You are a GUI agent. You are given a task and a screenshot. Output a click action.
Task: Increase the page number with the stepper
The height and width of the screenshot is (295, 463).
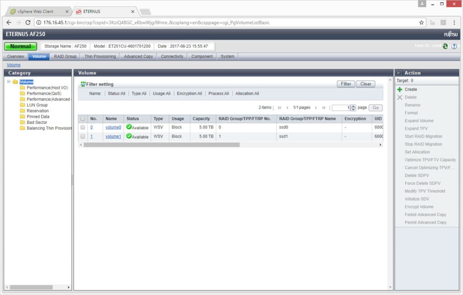pos(353,106)
